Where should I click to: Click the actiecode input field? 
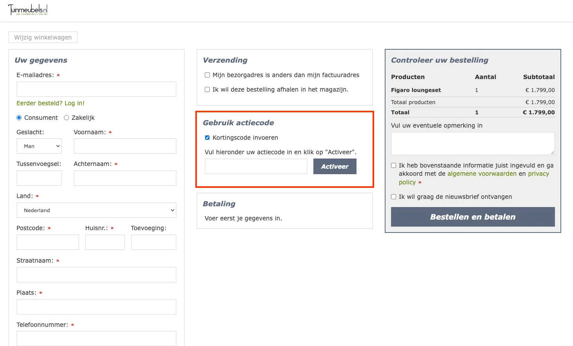256,166
